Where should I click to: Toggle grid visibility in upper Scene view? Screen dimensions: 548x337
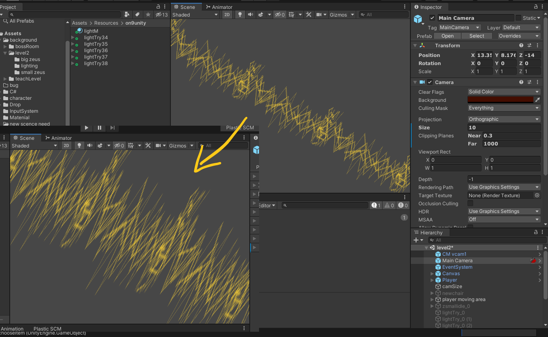pyautogui.click(x=291, y=15)
